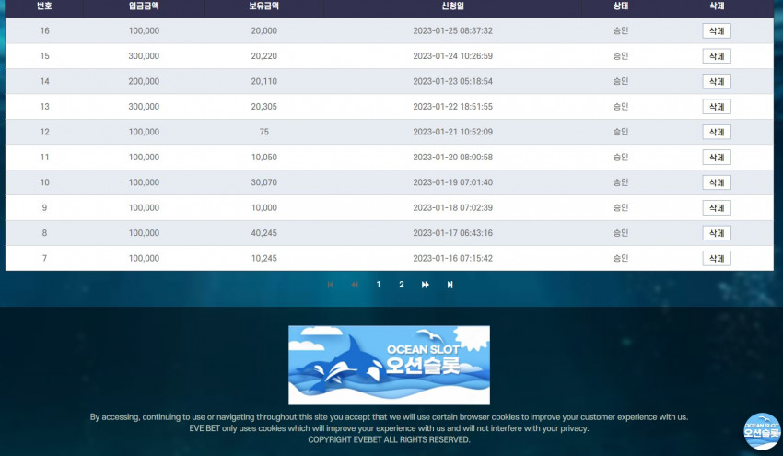Click balance value 40,245
This screenshot has height=456, width=783.
[263, 233]
